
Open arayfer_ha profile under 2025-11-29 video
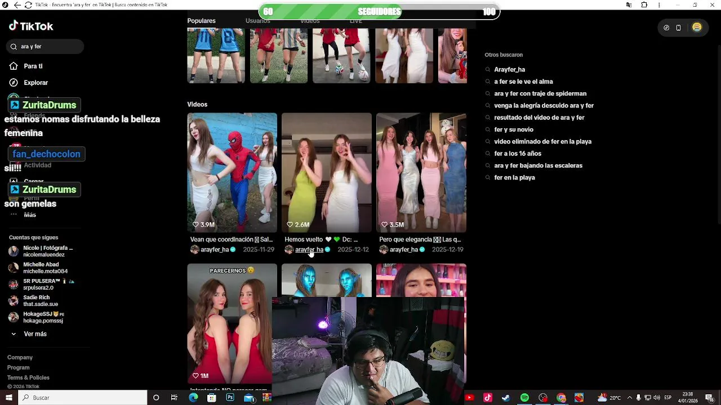[214, 250]
